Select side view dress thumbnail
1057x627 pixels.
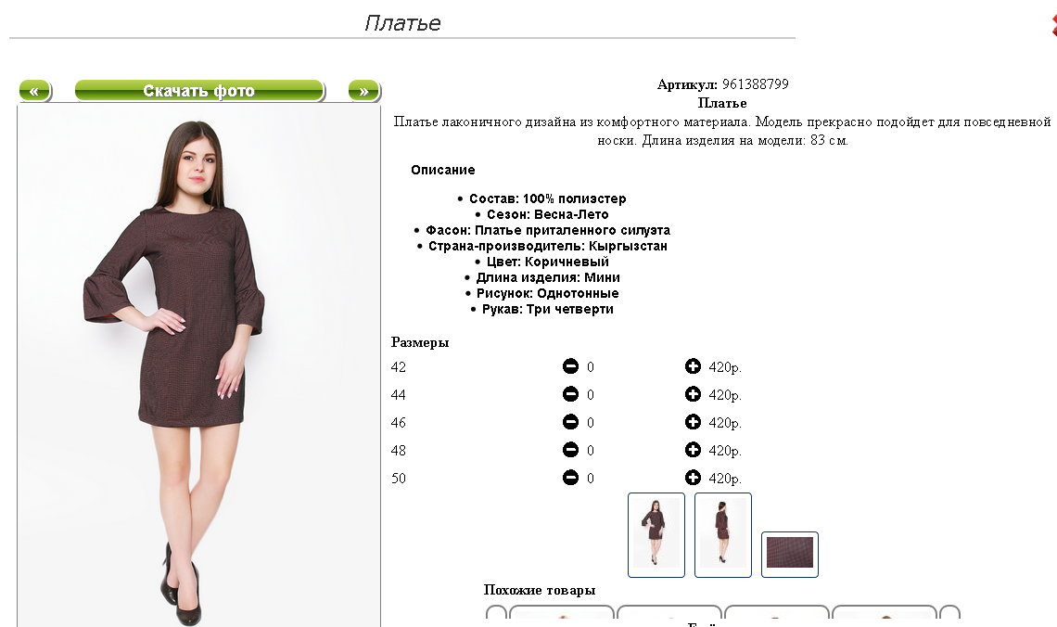pos(722,534)
